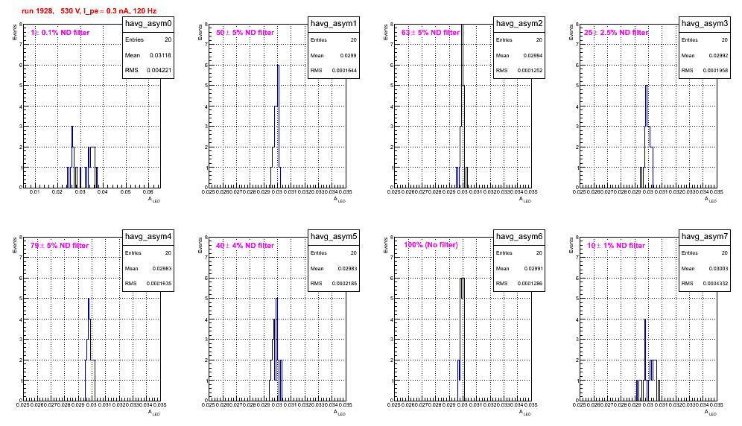Click Mean 0.03003 in havg_asym7 stats
Image resolution: width=742 pixels, height=426 pixels.
pos(705,268)
